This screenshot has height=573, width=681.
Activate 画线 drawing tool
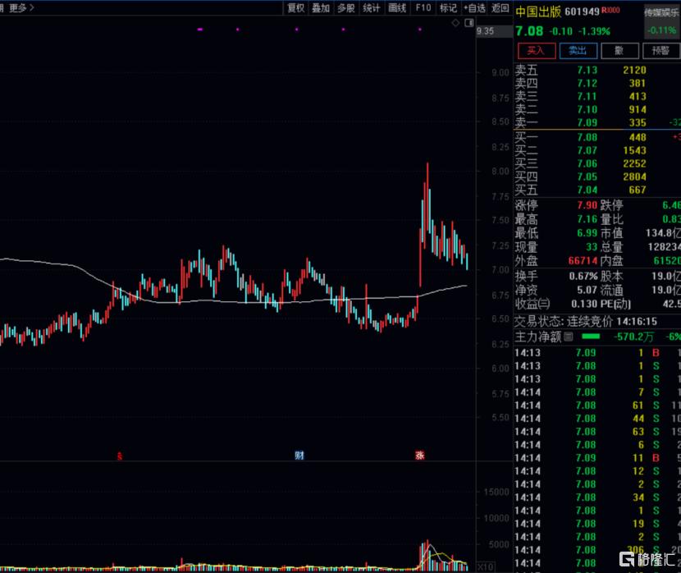coord(396,8)
